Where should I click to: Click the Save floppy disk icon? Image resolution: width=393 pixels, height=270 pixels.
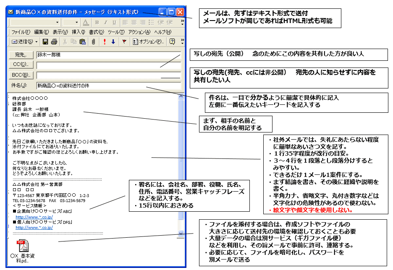(x=46, y=42)
